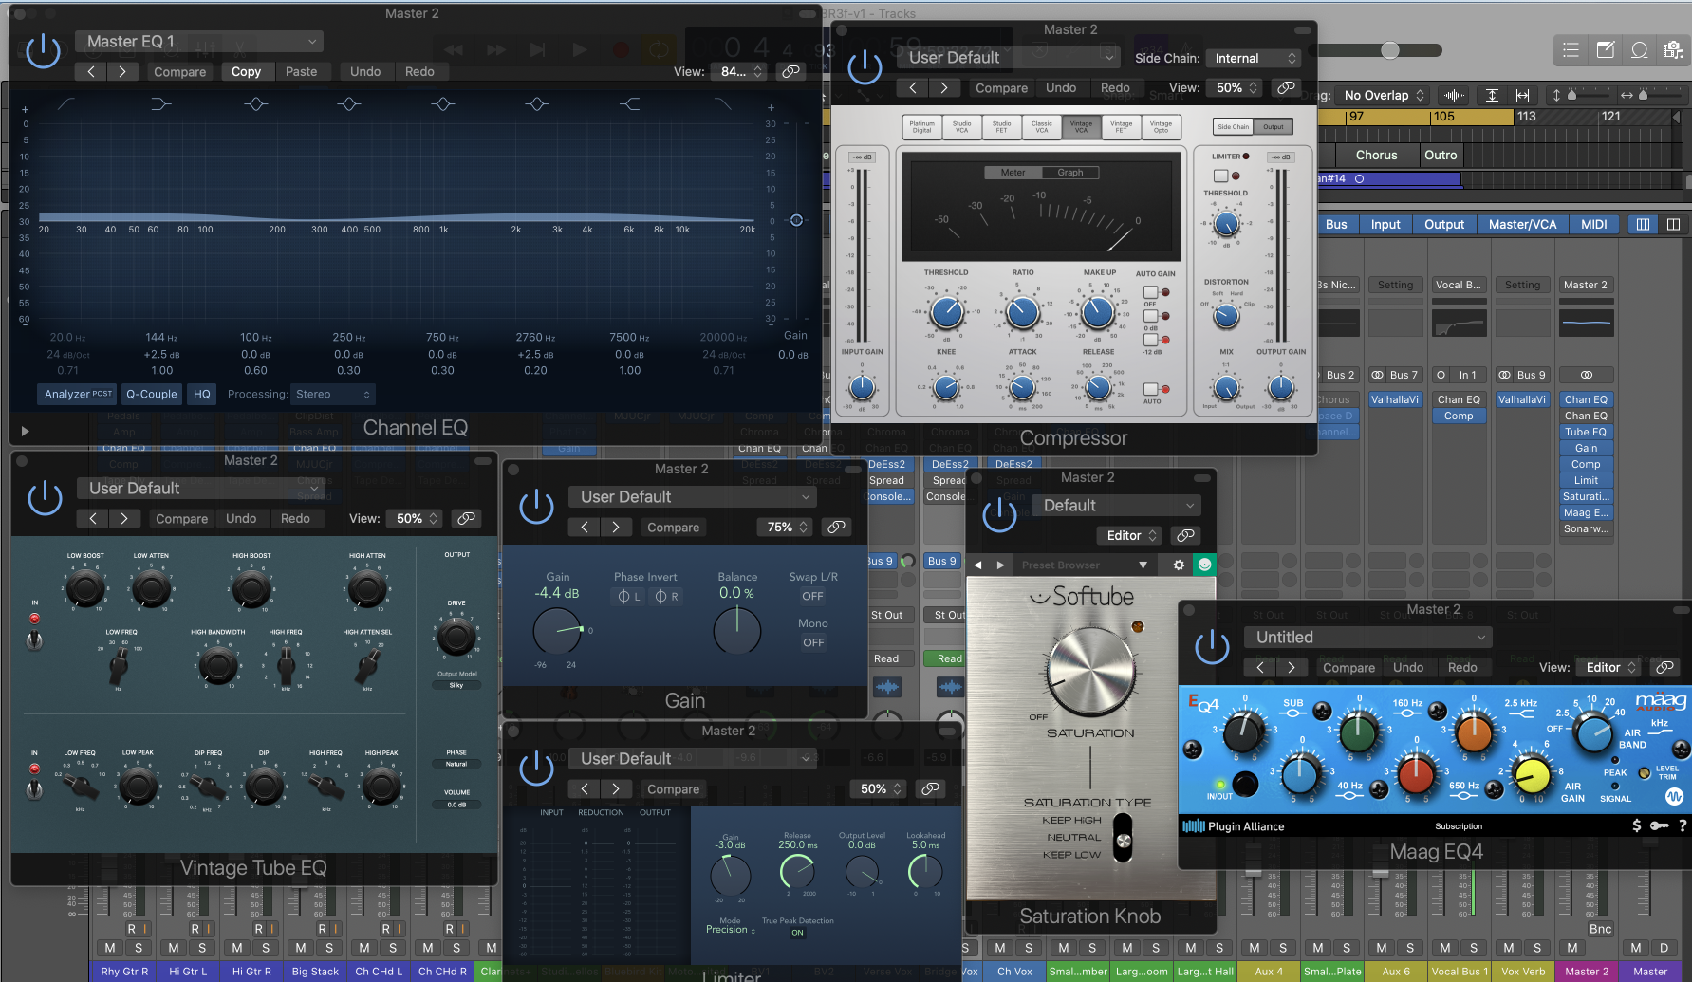
Task: Show Master/VCA channels in mixer filter
Action: pyautogui.click(x=1522, y=224)
